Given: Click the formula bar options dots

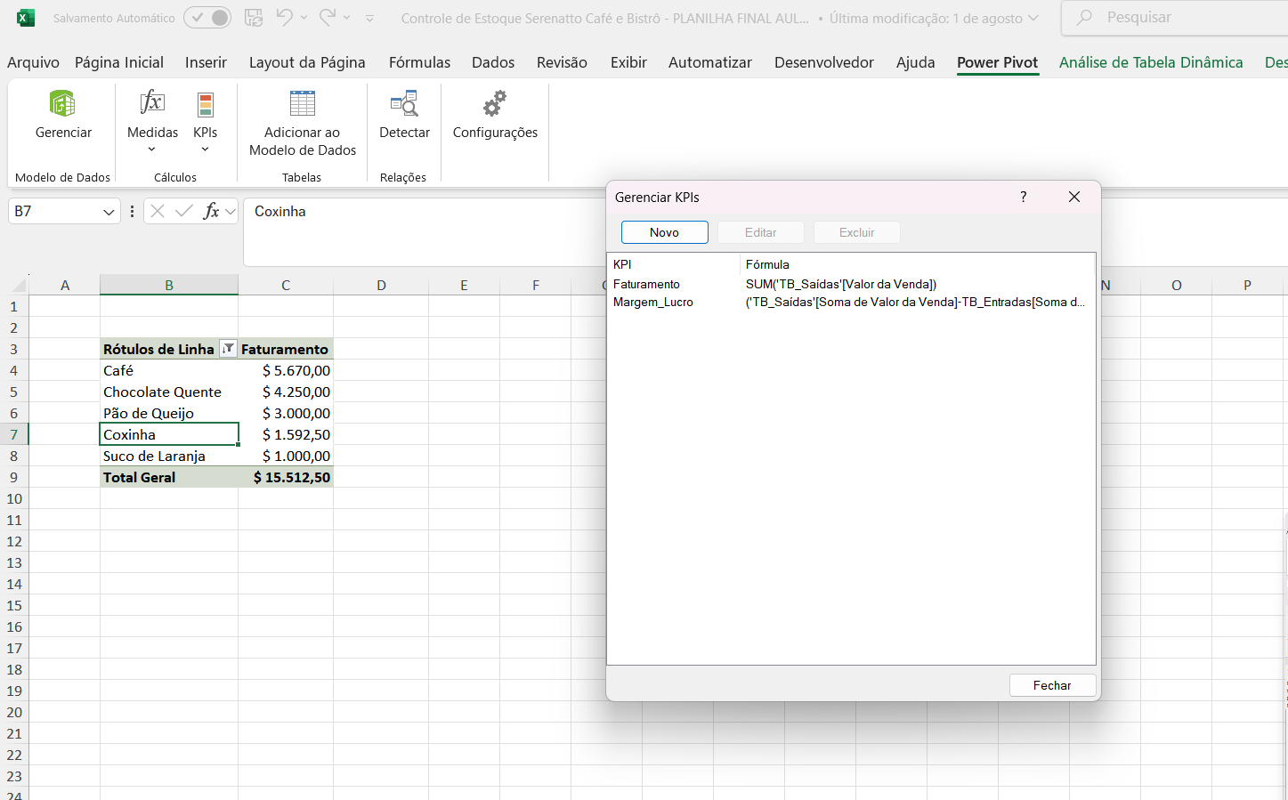Looking at the screenshot, I should [x=132, y=211].
